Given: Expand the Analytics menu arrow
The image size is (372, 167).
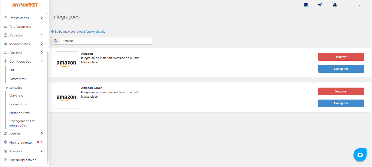Looking at the screenshot, I should [42, 151].
